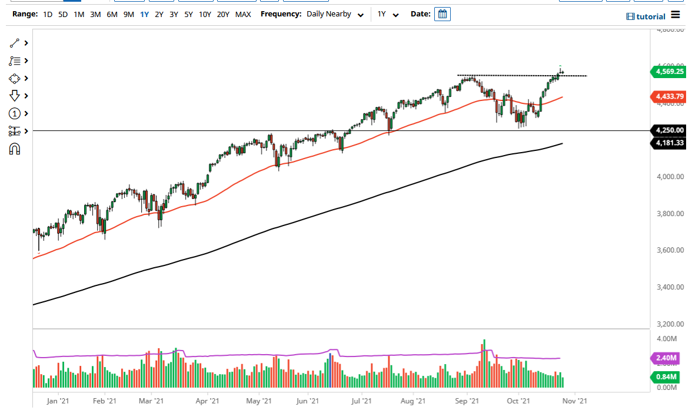Select the numbered callout tool

click(14, 113)
